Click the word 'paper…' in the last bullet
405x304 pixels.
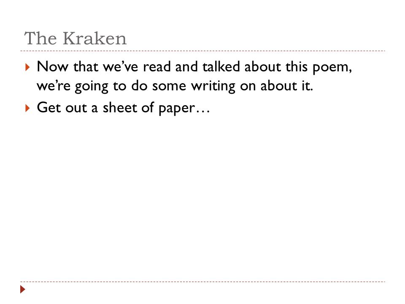184,109
